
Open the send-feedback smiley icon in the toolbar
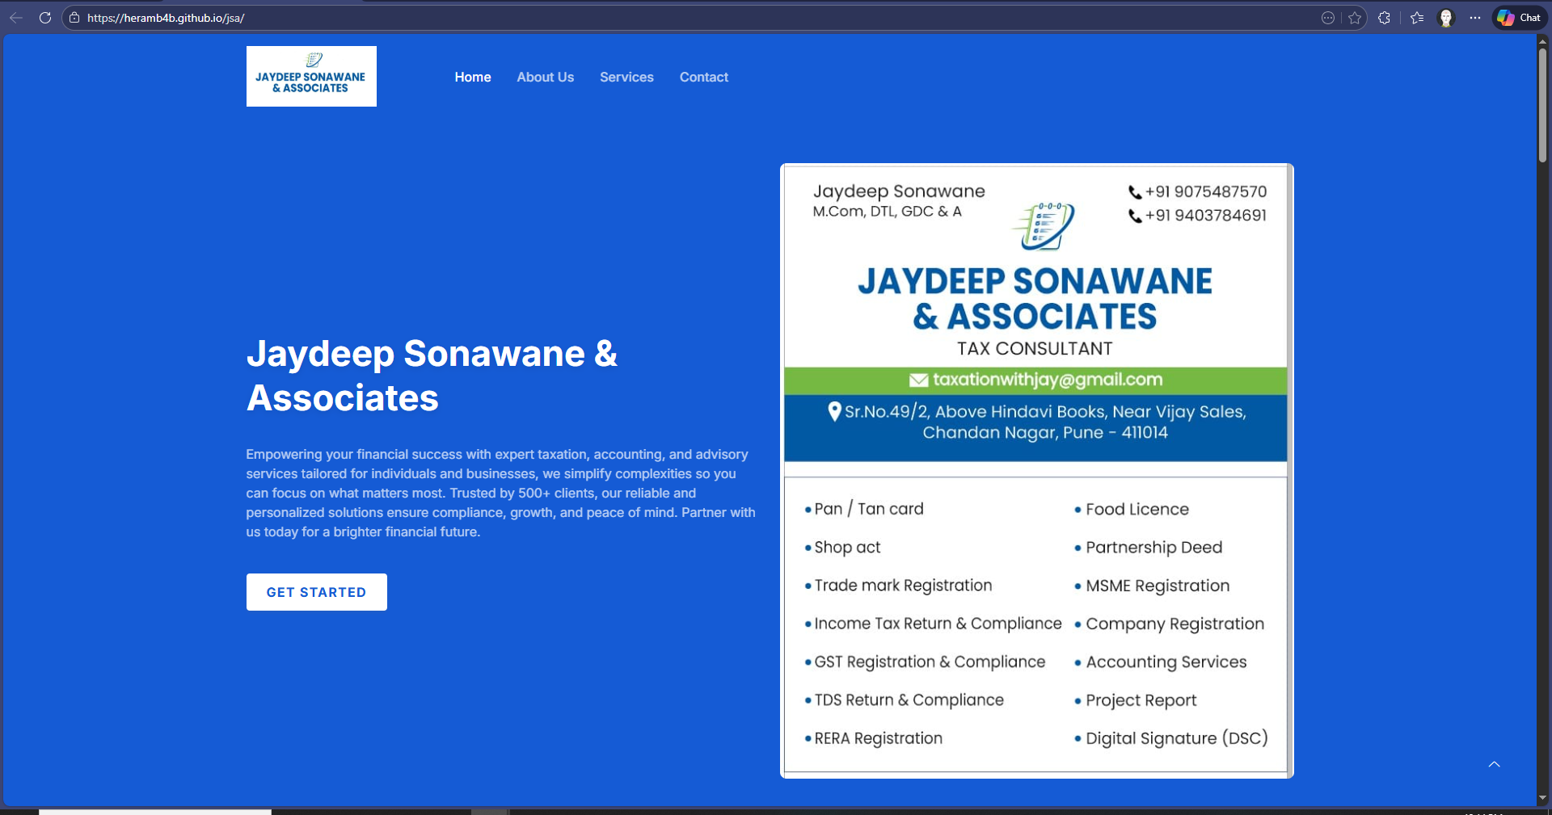[1328, 18]
